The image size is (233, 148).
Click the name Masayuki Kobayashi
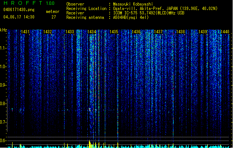[133, 4]
